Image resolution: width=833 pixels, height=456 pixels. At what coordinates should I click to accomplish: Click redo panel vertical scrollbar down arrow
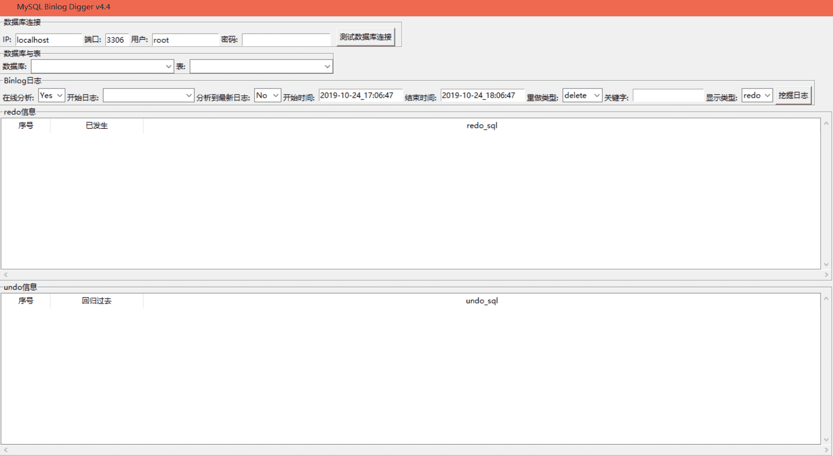826,265
